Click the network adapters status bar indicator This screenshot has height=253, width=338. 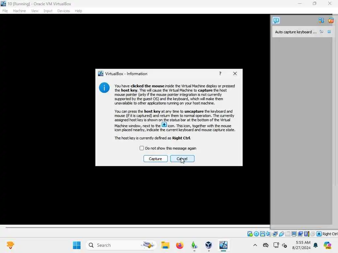[275, 234]
